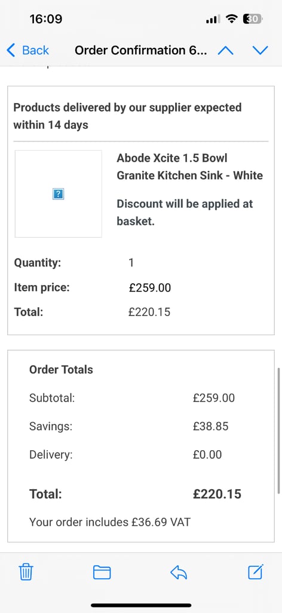Go to previous message with up chevron
282x613 pixels.
point(225,50)
